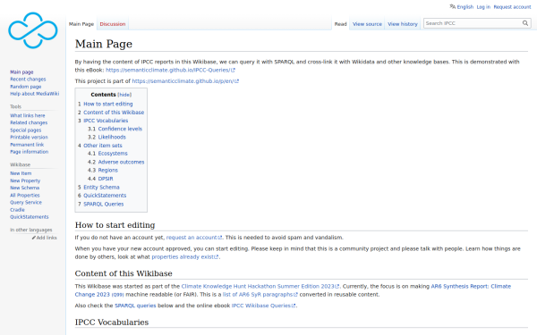
Task: Jump to Ecosystems section
Action: [113, 154]
